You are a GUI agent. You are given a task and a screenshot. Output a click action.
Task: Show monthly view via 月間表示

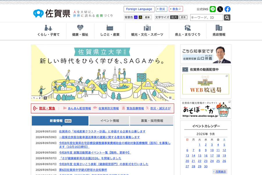point(220,172)
